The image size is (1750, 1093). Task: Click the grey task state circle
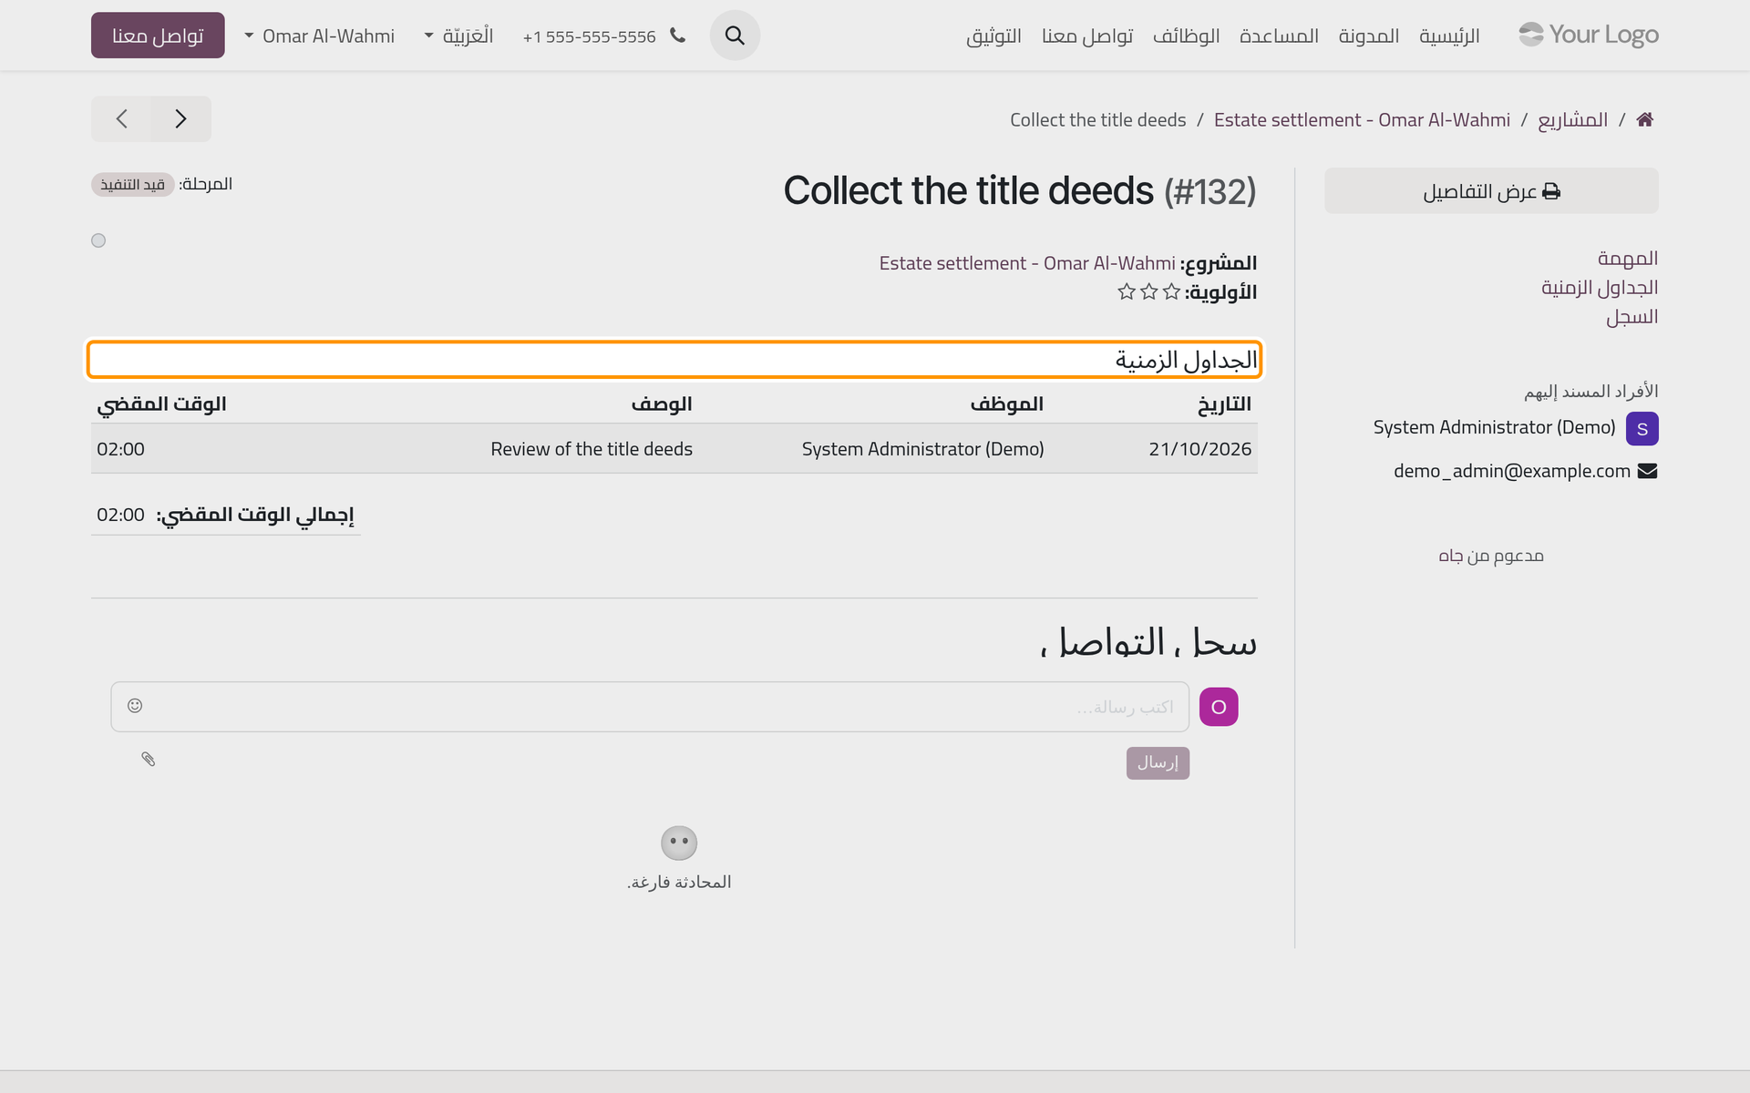click(98, 240)
